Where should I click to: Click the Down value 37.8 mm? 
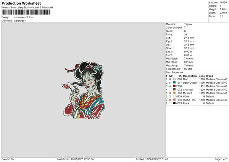click(189, 48)
